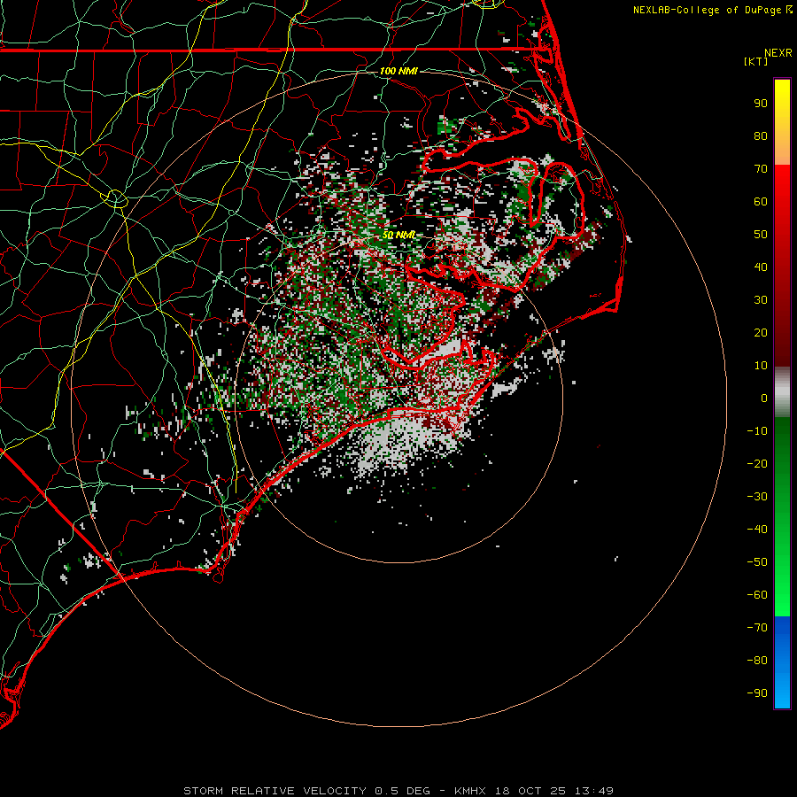797x797 pixels.
Task: Click the NEXR label above the color bar
Action: 778,53
